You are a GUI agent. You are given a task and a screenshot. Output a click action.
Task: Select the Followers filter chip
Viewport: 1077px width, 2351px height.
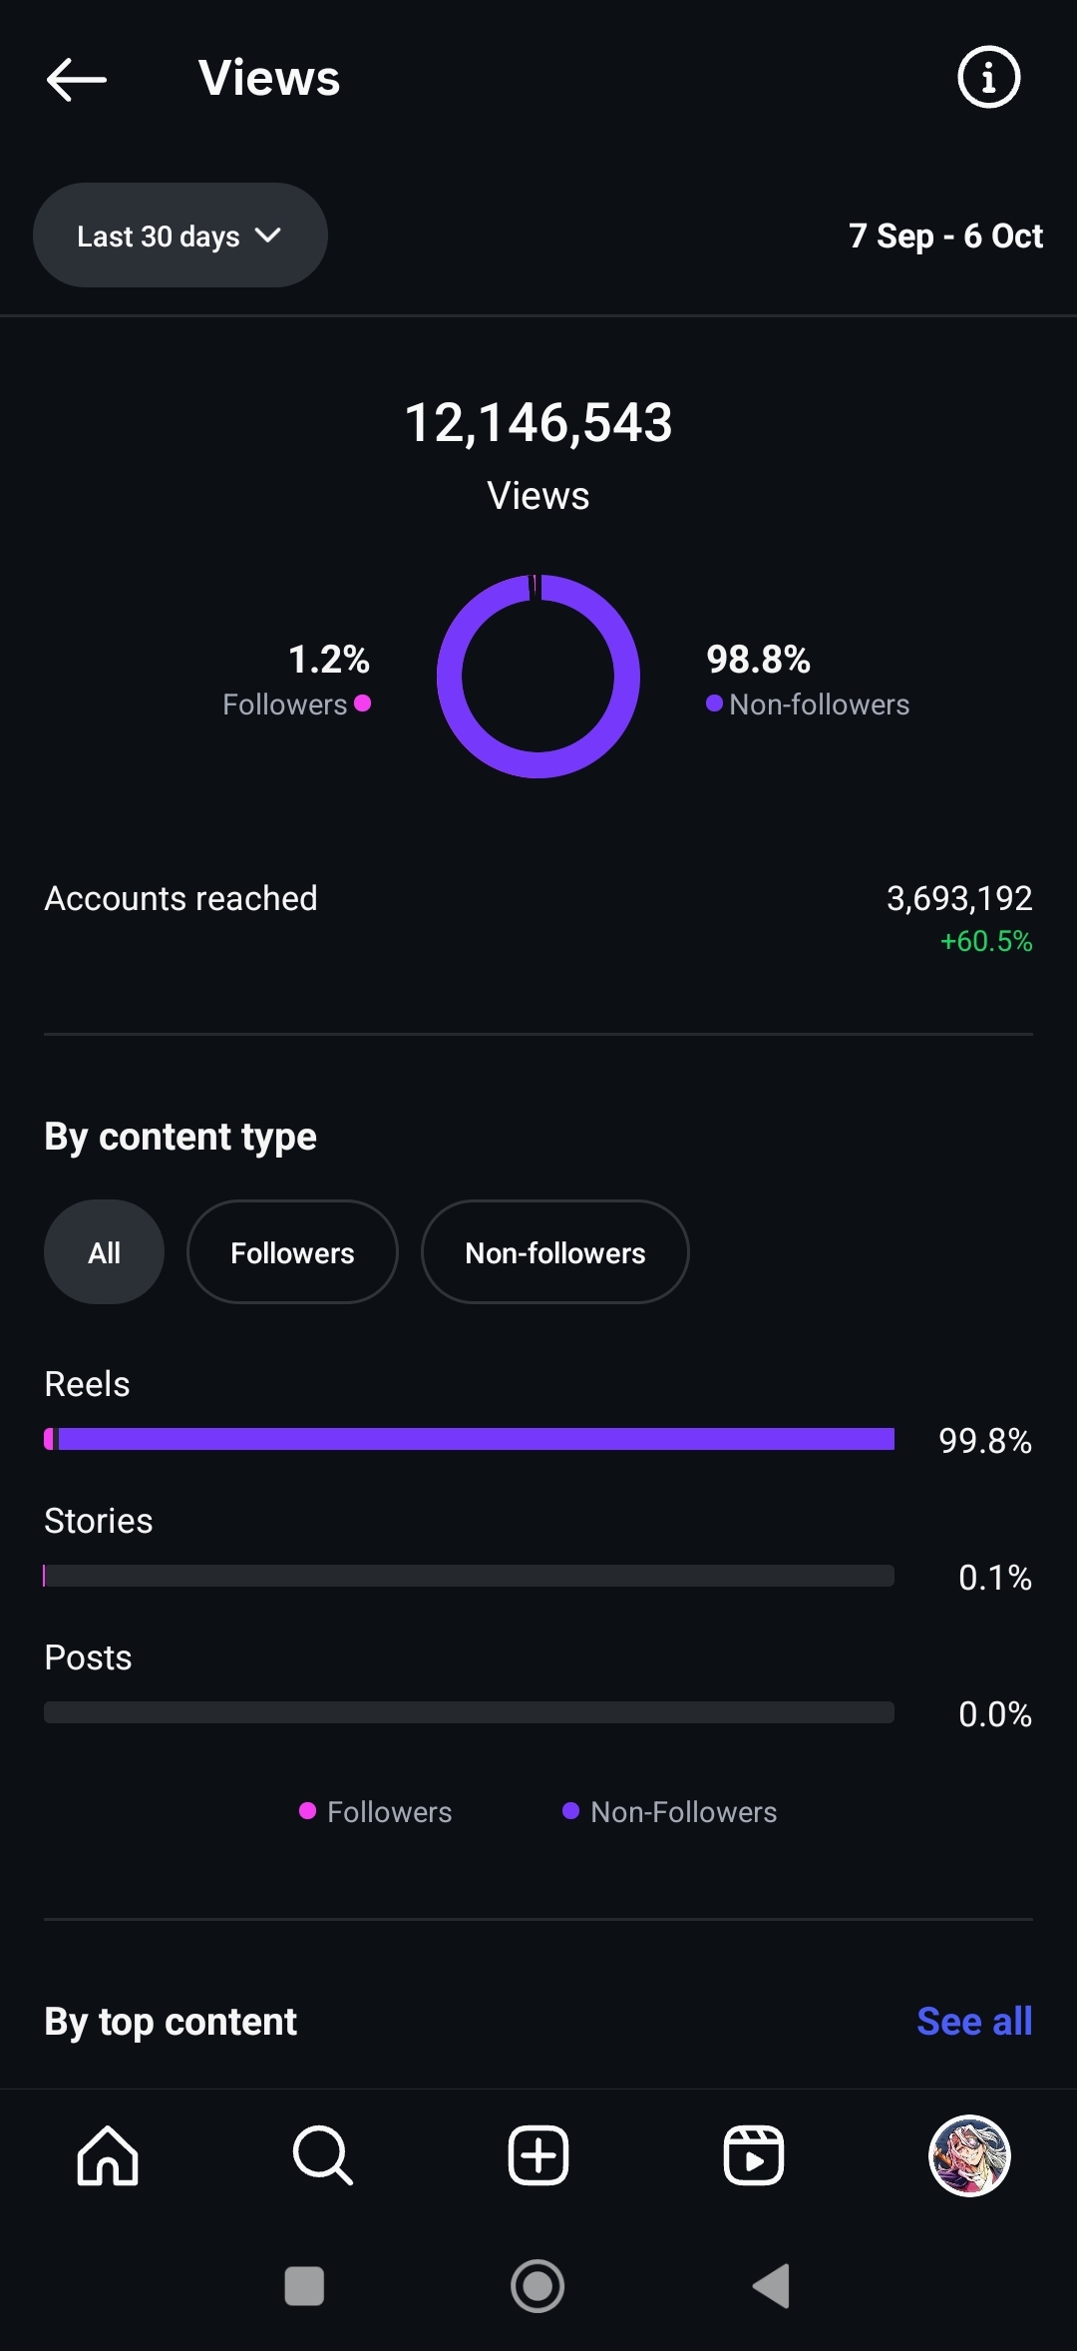click(x=292, y=1252)
